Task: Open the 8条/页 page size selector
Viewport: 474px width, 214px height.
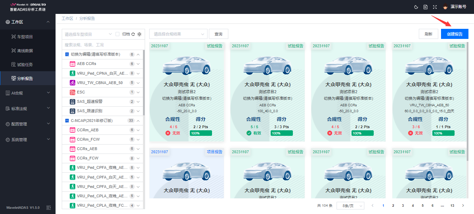Action: tap(350, 205)
